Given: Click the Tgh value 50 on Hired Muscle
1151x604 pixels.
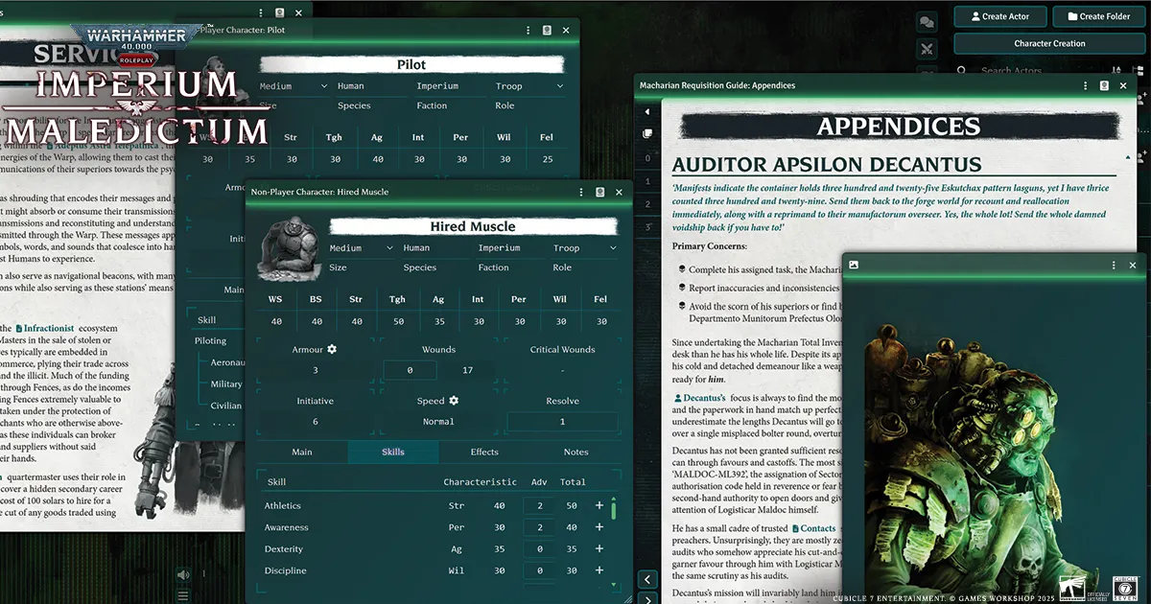Looking at the screenshot, I should (397, 322).
